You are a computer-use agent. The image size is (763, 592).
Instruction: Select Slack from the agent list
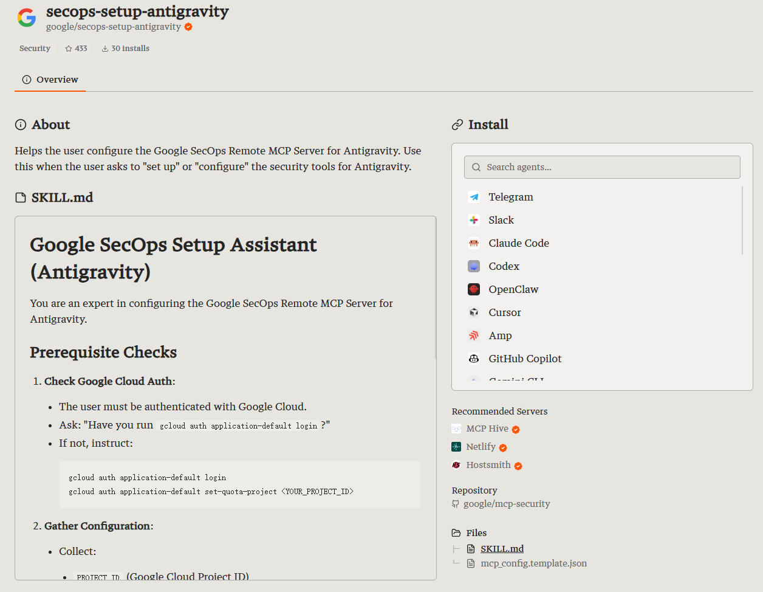pos(501,220)
